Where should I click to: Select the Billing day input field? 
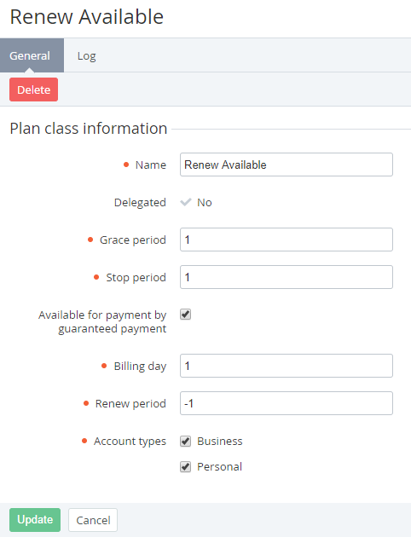pos(287,366)
